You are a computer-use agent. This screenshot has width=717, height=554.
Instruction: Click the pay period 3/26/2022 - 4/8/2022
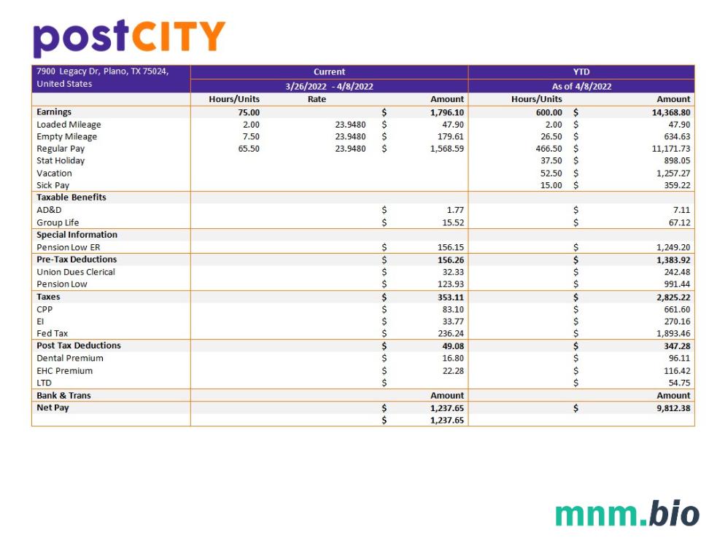coord(329,86)
